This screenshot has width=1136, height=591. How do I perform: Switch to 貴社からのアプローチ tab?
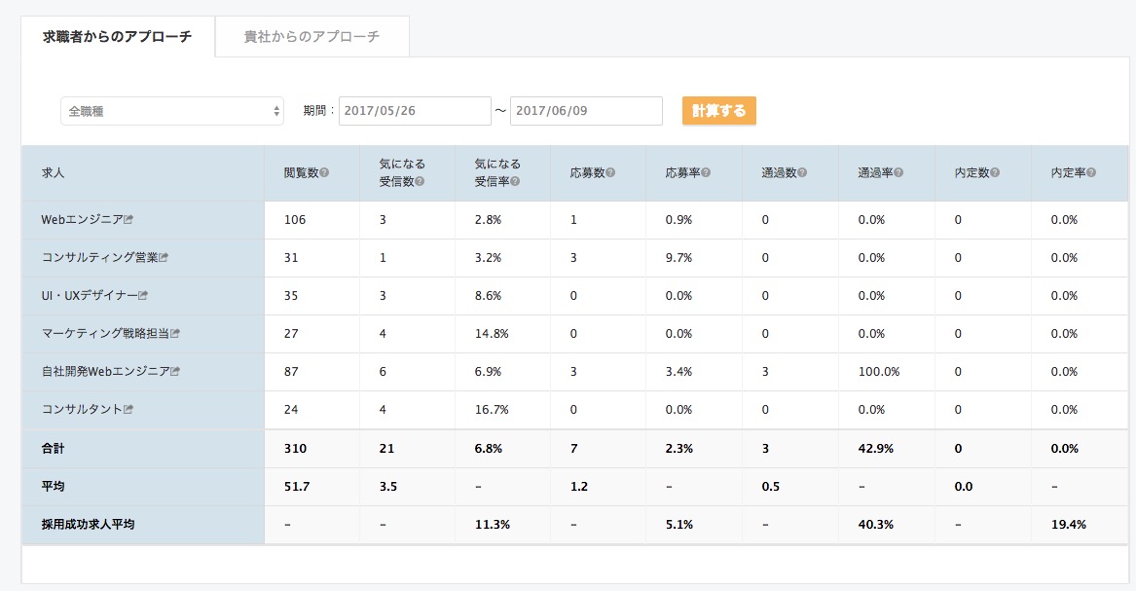coord(312,36)
